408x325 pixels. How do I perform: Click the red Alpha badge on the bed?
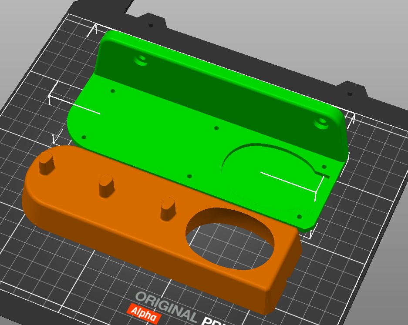click(x=143, y=315)
